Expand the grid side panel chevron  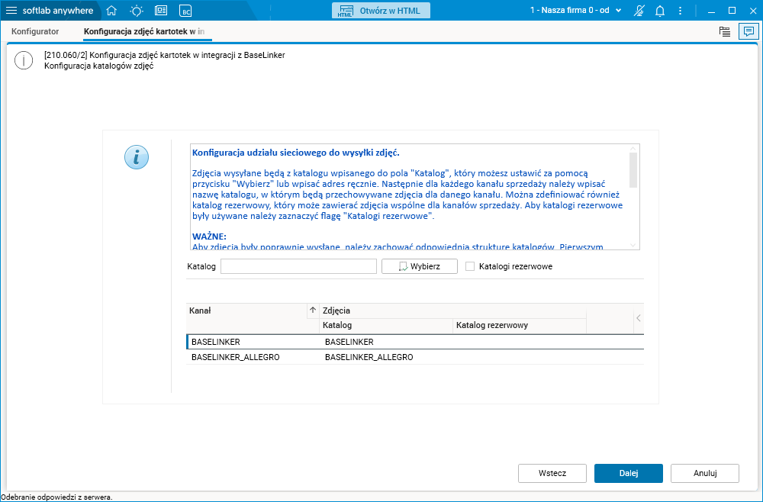pos(639,318)
